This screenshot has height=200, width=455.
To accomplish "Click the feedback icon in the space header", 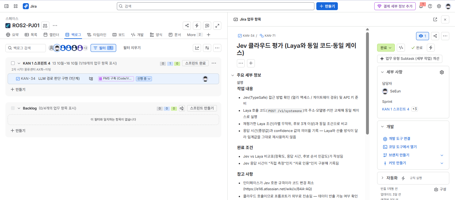I will tap(207, 26).
